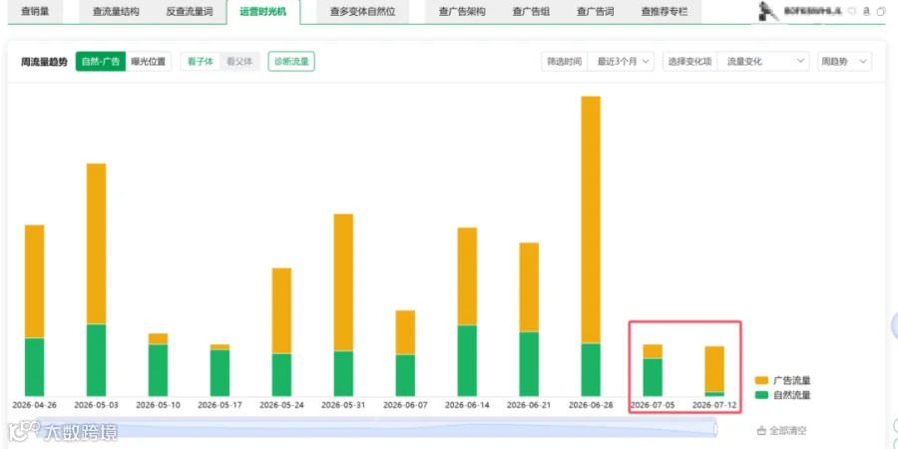Viewport: 898px width, 449px height.
Task: Select the 看父体 option
Action: pyautogui.click(x=239, y=62)
